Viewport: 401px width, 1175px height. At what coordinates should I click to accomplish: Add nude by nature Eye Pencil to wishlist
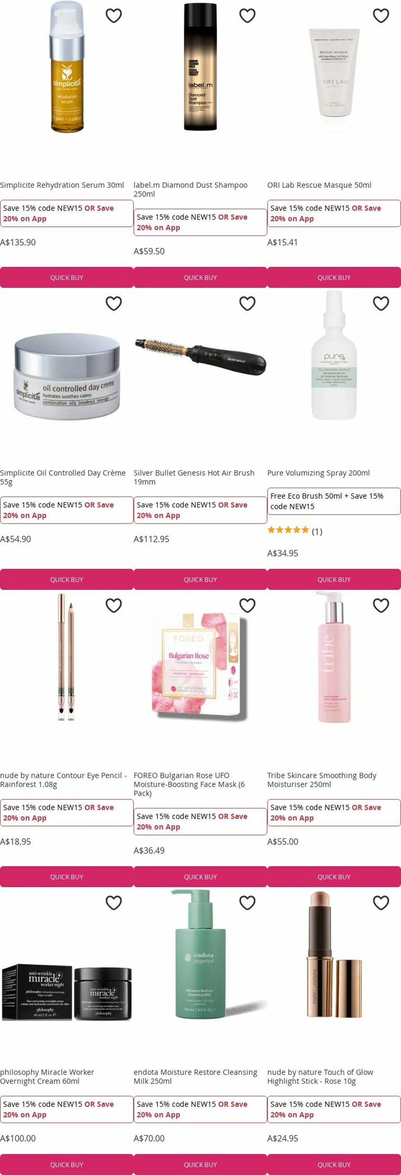click(x=114, y=606)
